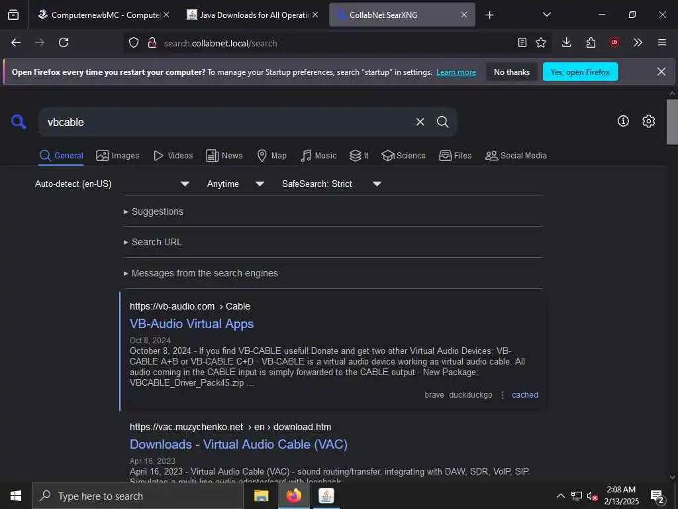
Task: Select the Map search category
Action: [271, 155]
